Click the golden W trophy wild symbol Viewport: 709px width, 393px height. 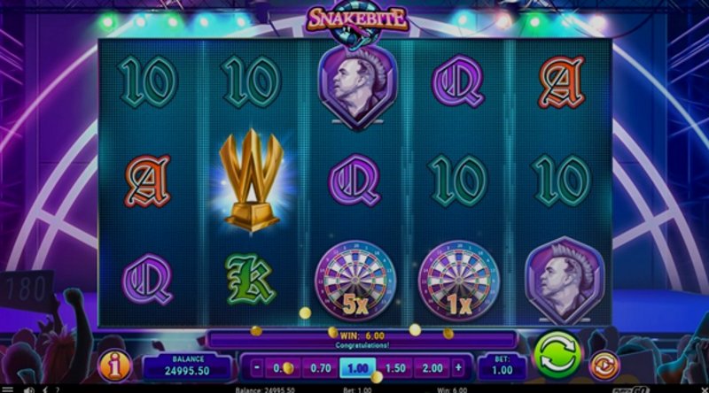click(x=251, y=181)
